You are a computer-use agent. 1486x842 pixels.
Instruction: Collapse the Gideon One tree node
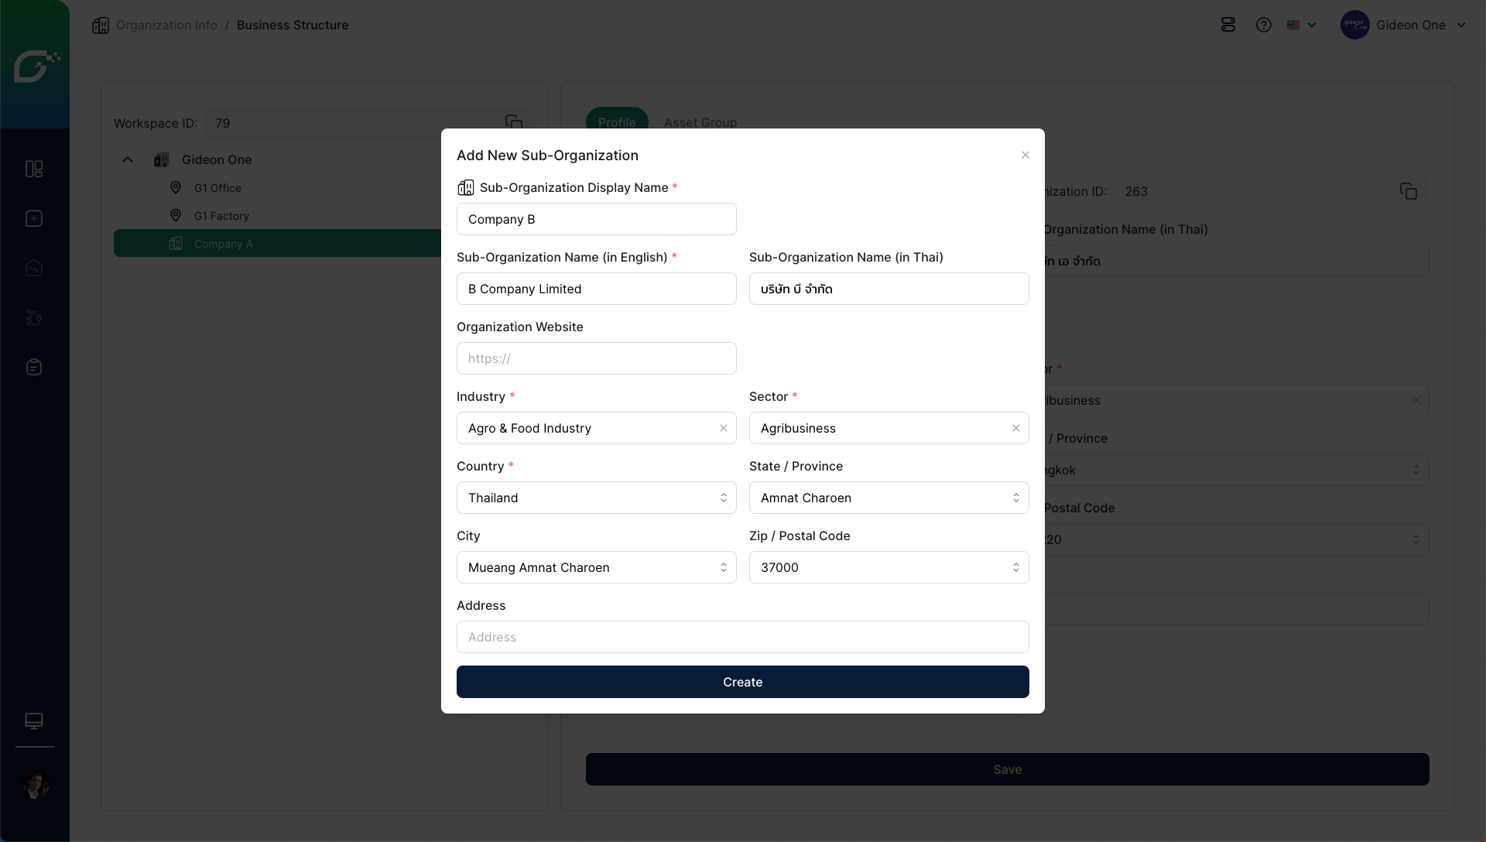(x=128, y=159)
